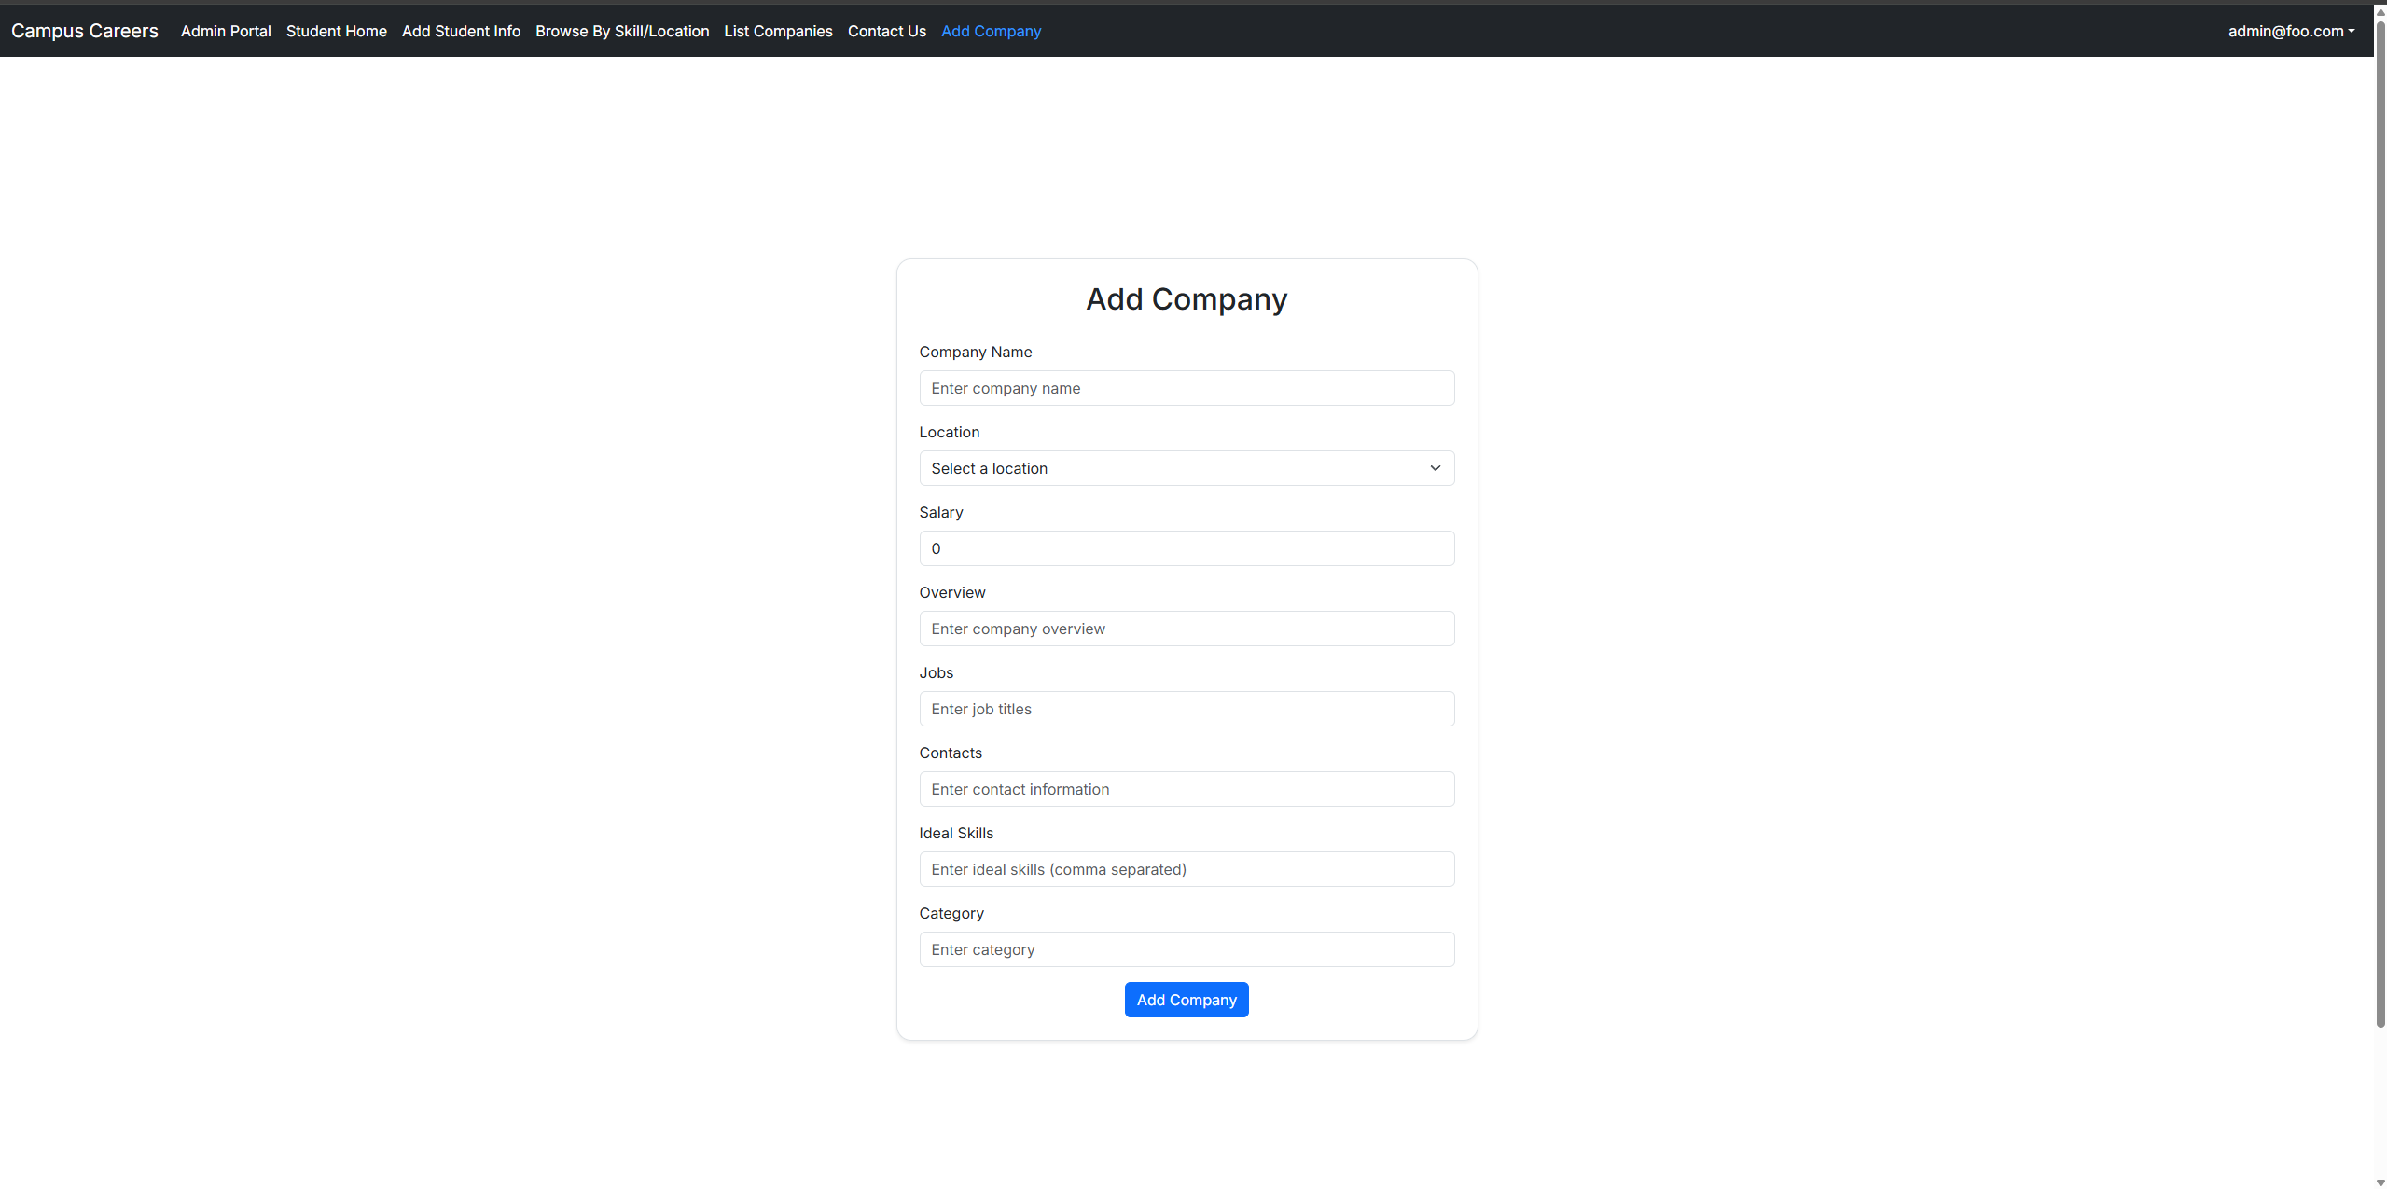Go to Student Home
This screenshot has height=1189, width=2387.
pyautogui.click(x=336, y=31)
